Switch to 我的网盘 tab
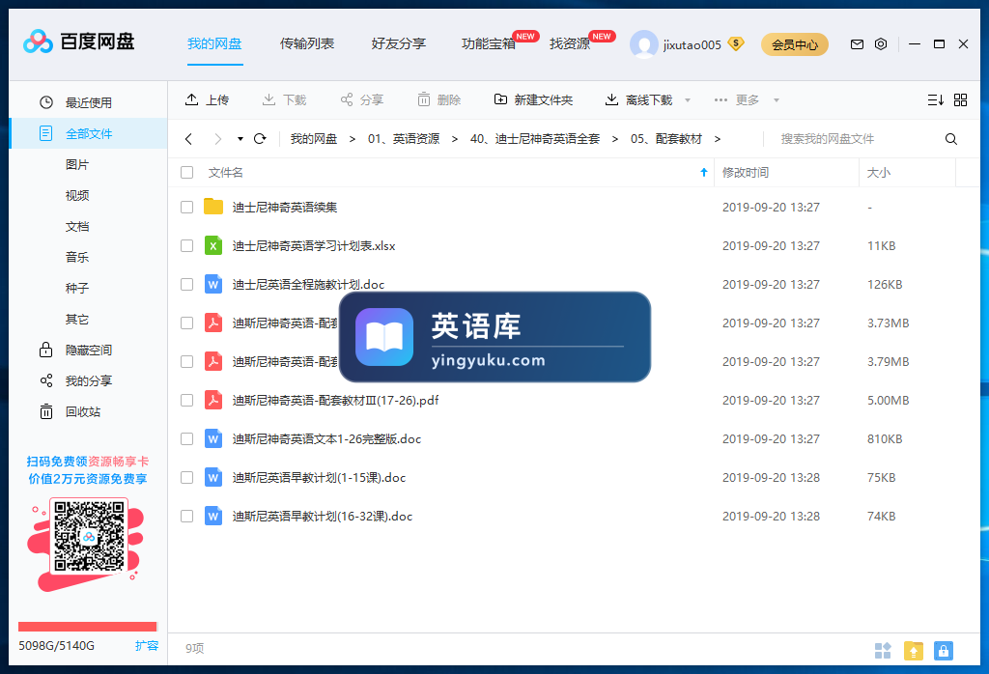This screenshot has height=674, width=989. 214,43
